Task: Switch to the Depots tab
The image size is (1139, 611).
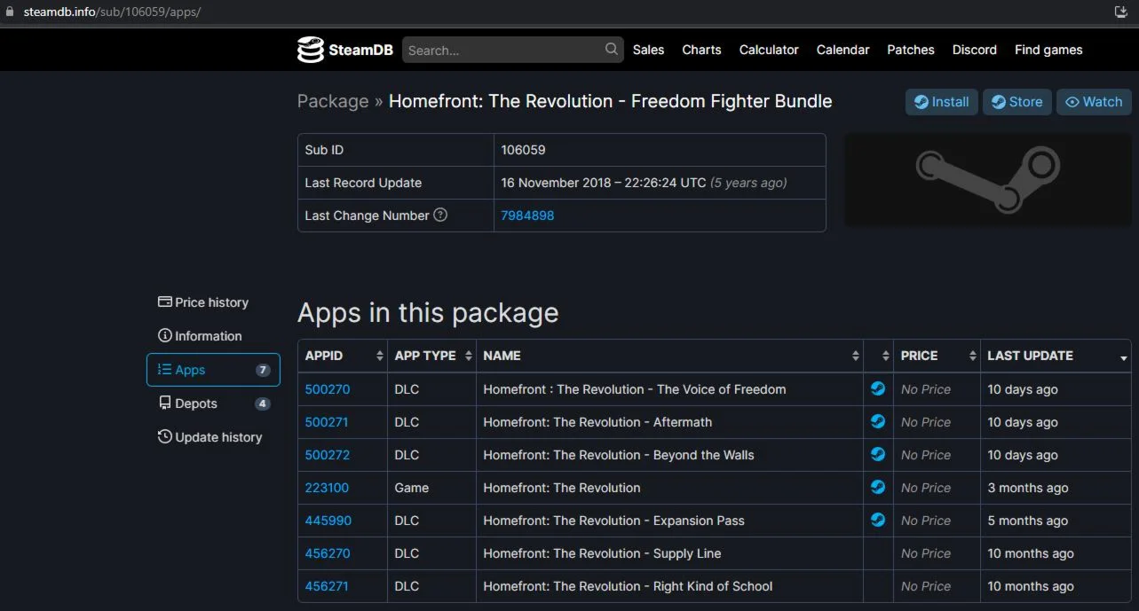Action: pos(195,403)
